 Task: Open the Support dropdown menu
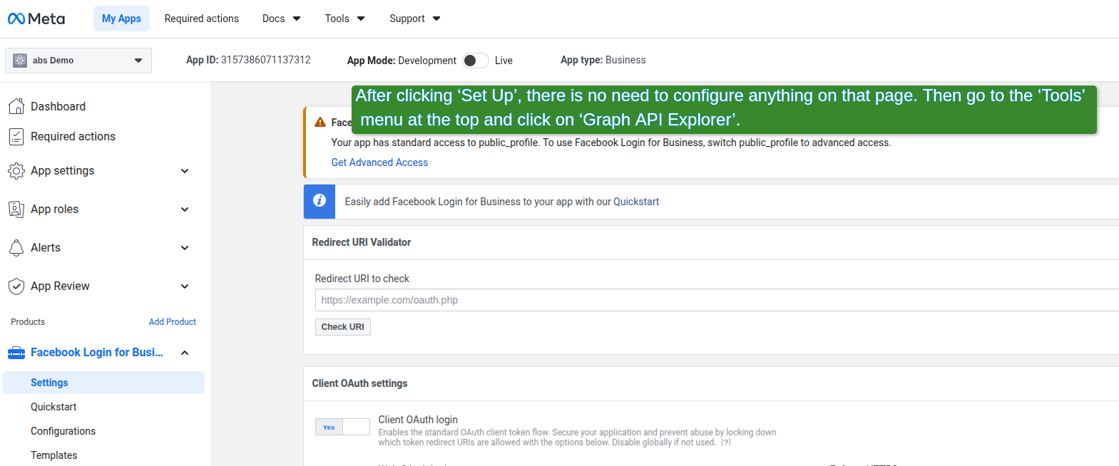(x=414, y=19)
